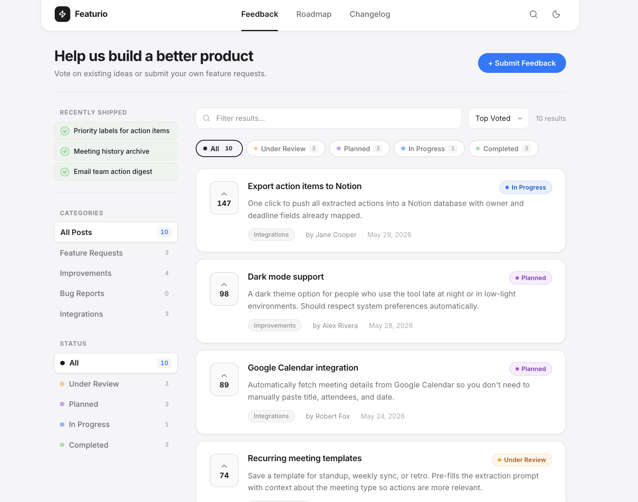Filter by Planned status chip

tap(360, 149)
